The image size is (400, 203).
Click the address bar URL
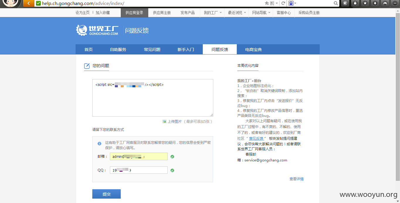tap(83, 3)
